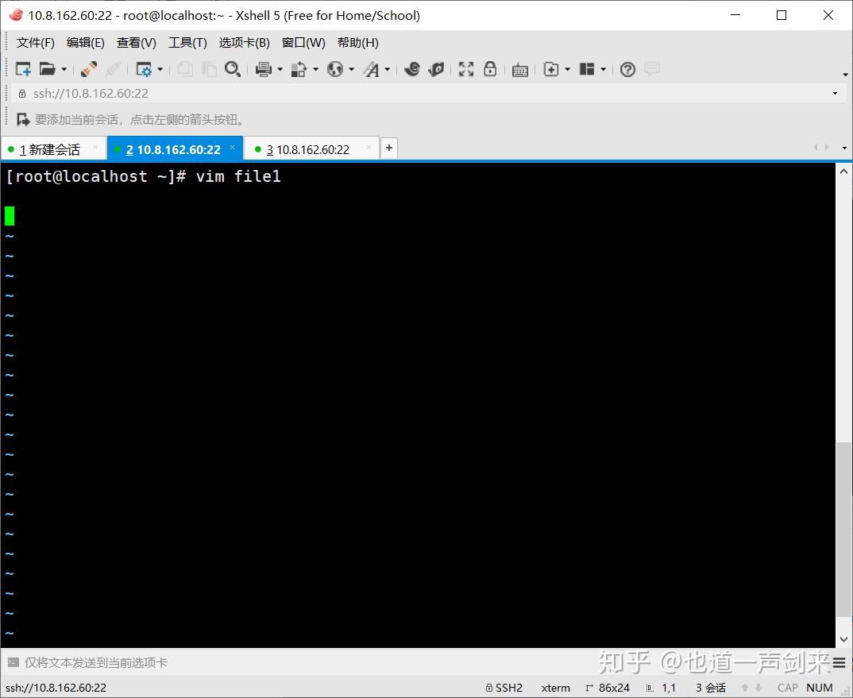Click the Paste icon in toolbar

[209, 69]
